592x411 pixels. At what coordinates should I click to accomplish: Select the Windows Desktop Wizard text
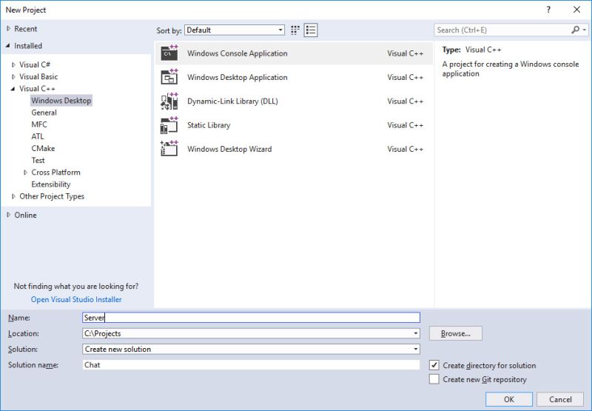click(229, 149)
